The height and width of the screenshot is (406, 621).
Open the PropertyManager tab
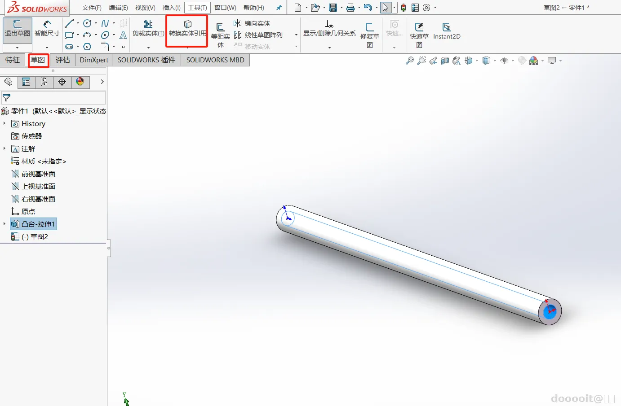point(26,82)
